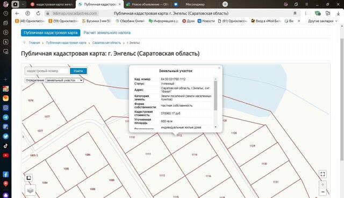Click the Найти search button
The width and height of the screenshot is (344, 198).
coord(78,71)
